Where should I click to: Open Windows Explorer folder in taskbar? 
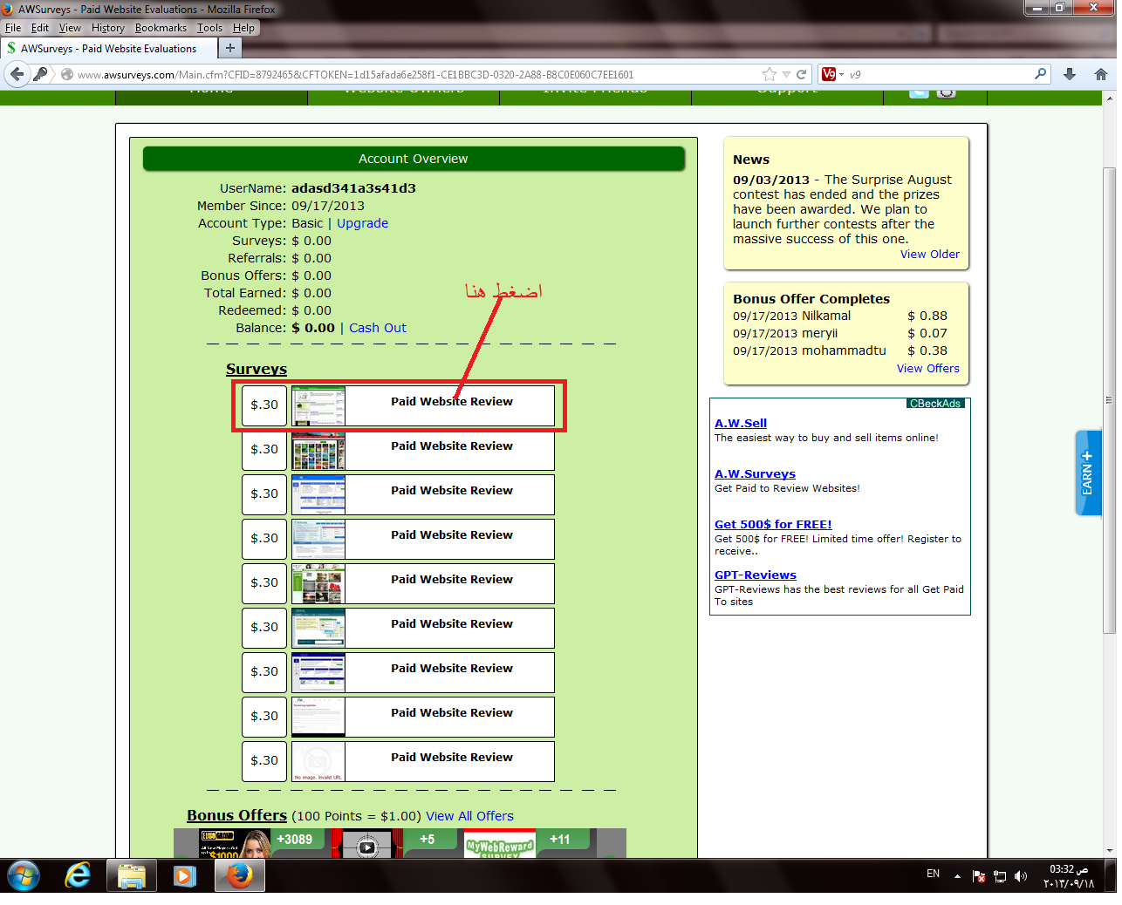[x=132, y=875]
